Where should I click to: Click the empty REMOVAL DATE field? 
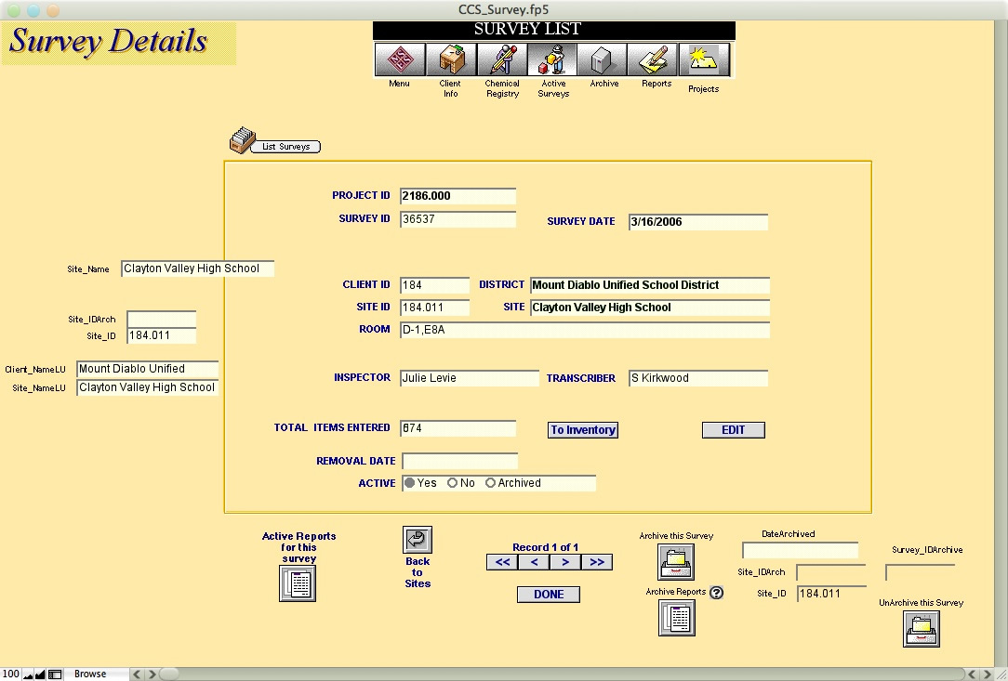tap(459, 461)
